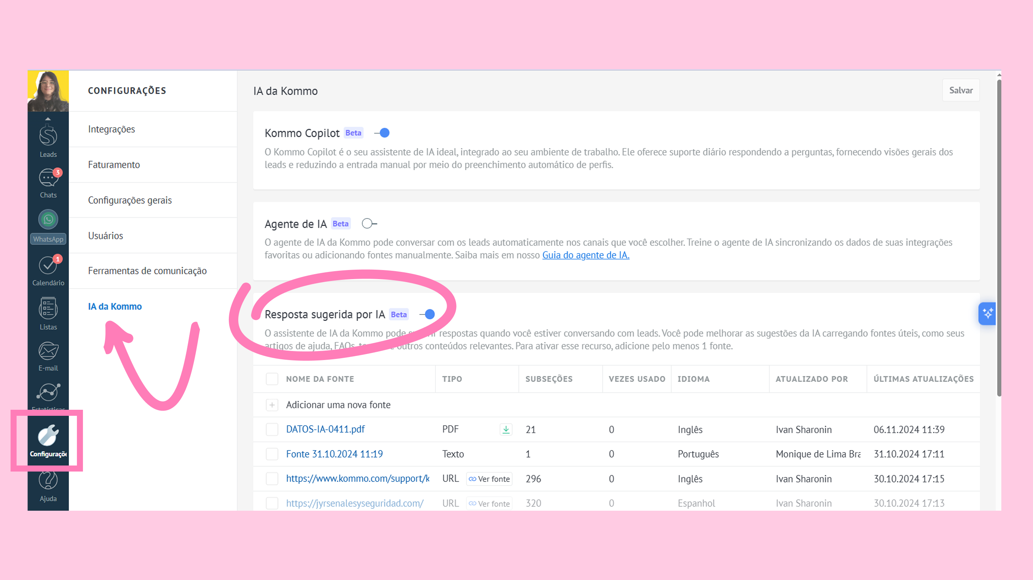The width and height of the screenshot is (1033, 580).
Task: Select IA da Kommo menu item
Action: pos(115,307)
